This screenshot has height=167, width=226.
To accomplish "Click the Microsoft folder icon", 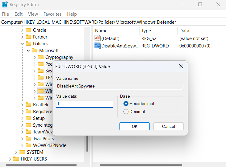I will tap(35, 50).
